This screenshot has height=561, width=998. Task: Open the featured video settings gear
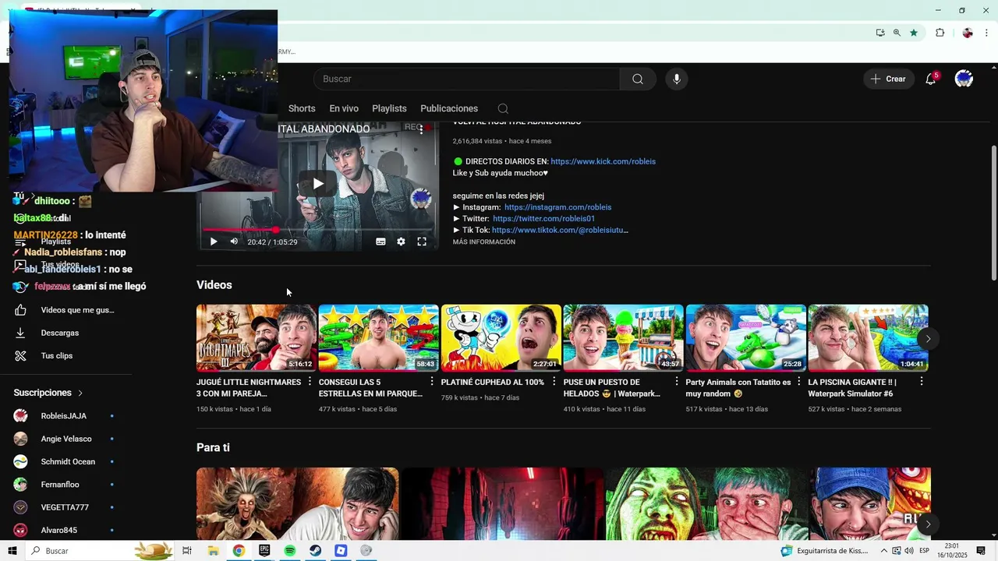coord(401,242)
